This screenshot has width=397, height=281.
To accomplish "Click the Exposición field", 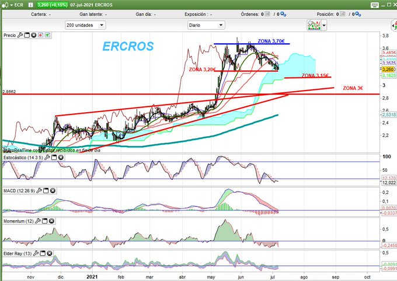I will click(198, 14).
